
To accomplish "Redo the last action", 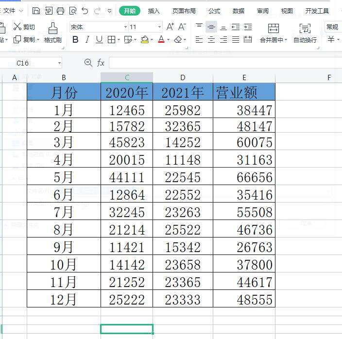I will [97, 11].
